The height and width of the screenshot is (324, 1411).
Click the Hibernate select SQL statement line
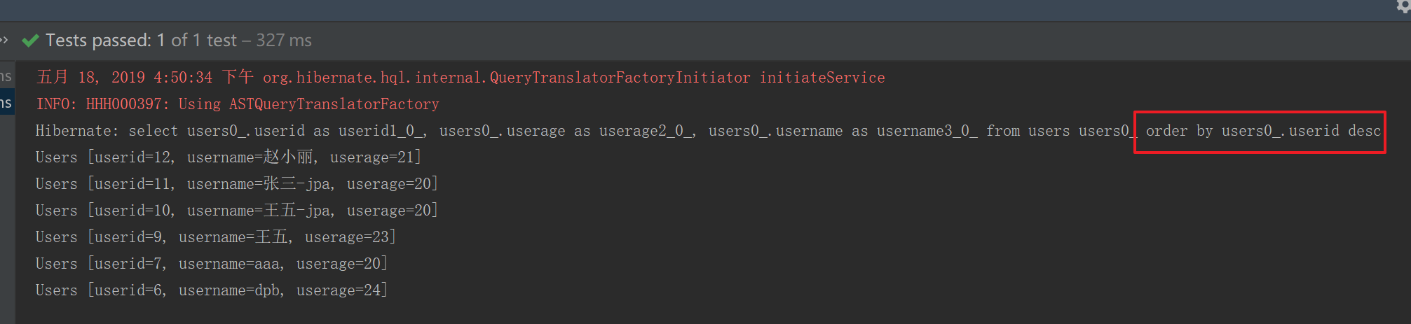coord(708,131)
